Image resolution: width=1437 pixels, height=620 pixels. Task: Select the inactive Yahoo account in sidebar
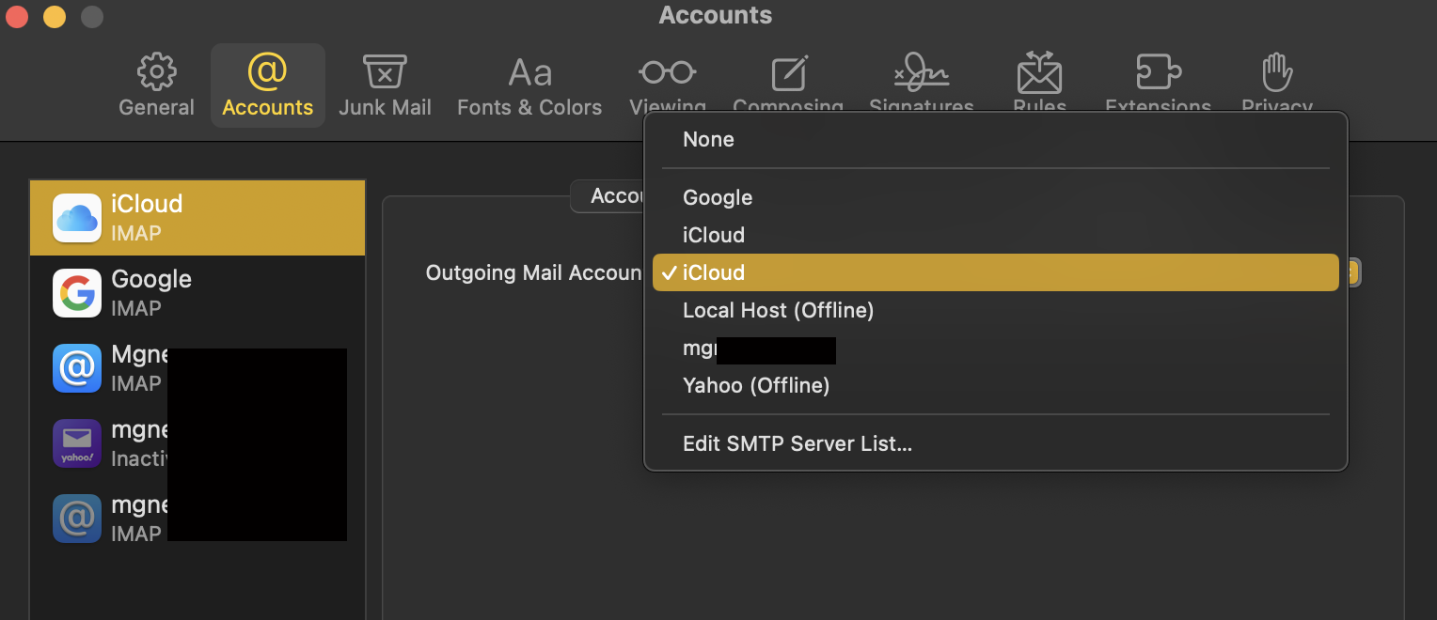[x=197, y=443]
